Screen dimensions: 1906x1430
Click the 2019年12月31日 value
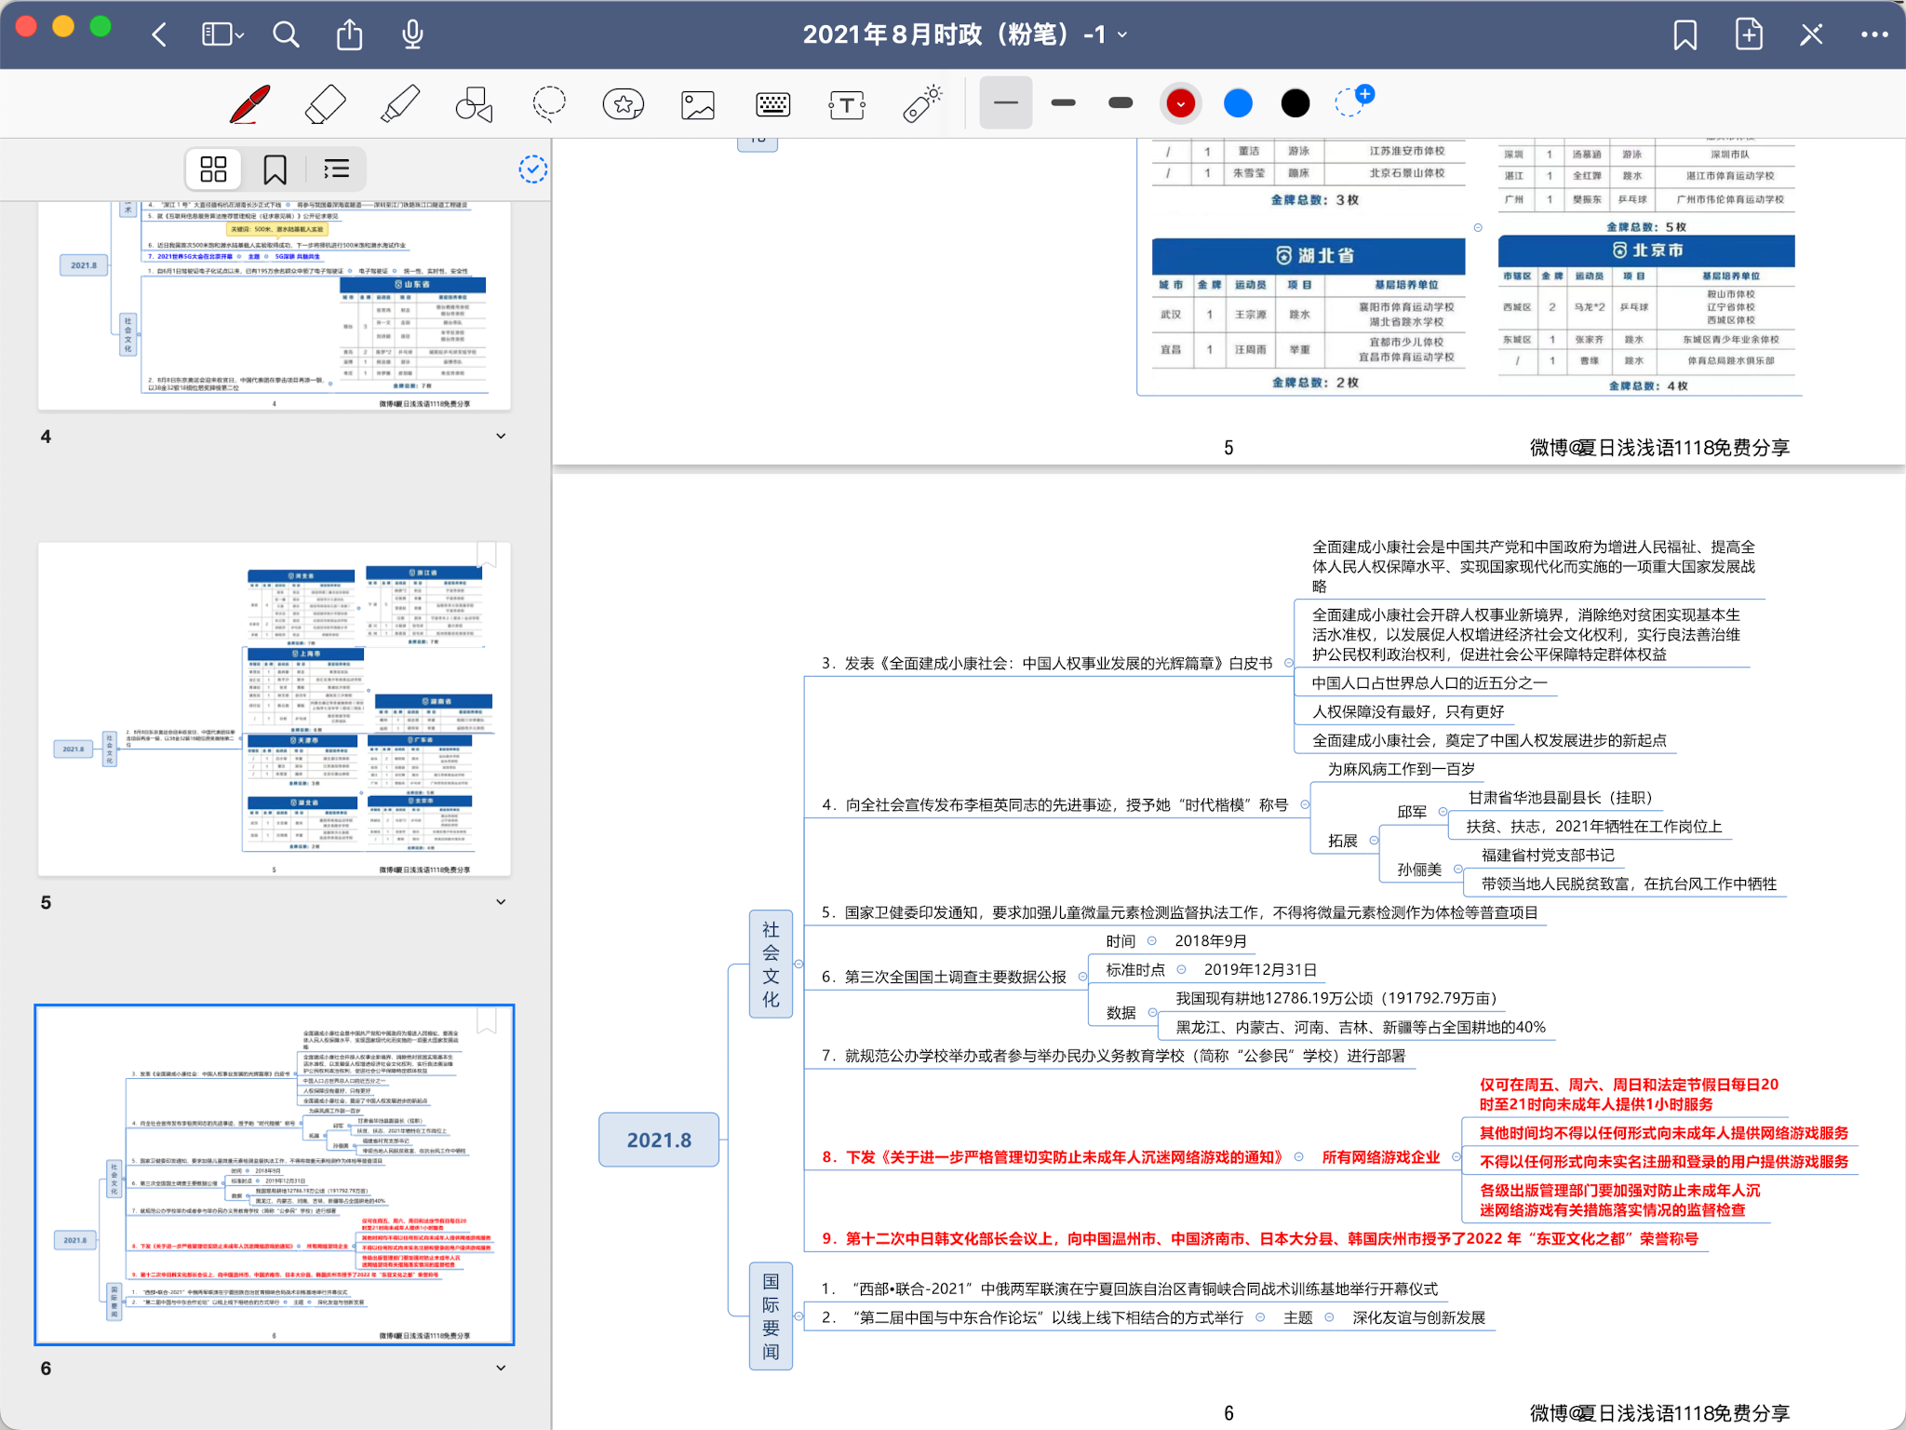point(1260,970)
